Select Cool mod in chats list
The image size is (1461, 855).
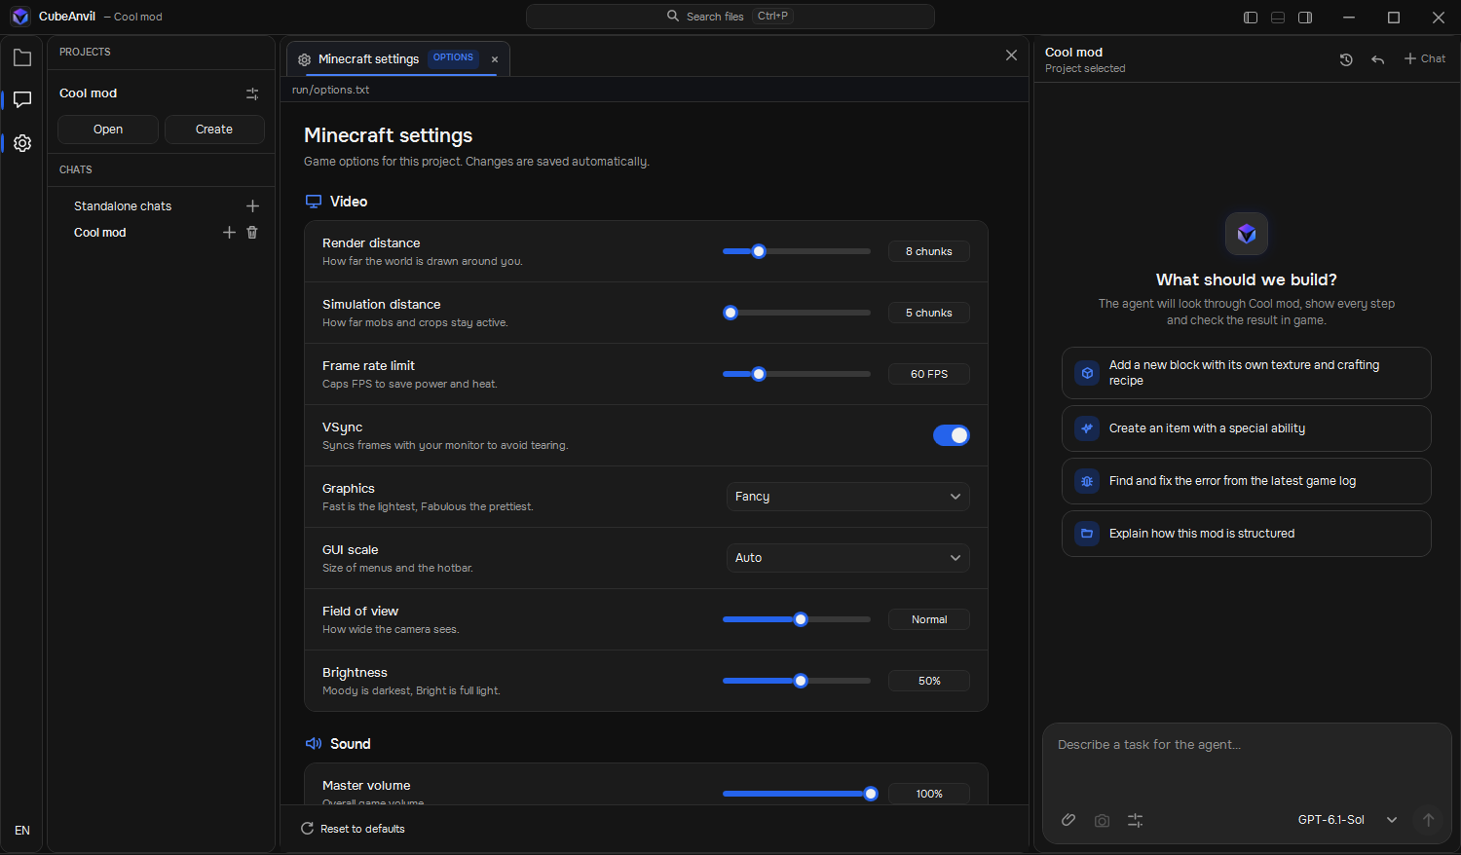tap(100, 233)
